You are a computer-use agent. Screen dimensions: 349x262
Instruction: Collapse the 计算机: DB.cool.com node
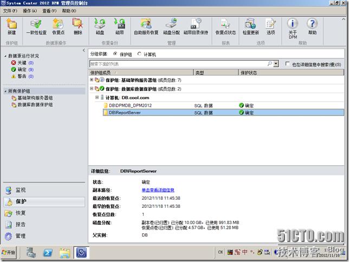point(97,97)
